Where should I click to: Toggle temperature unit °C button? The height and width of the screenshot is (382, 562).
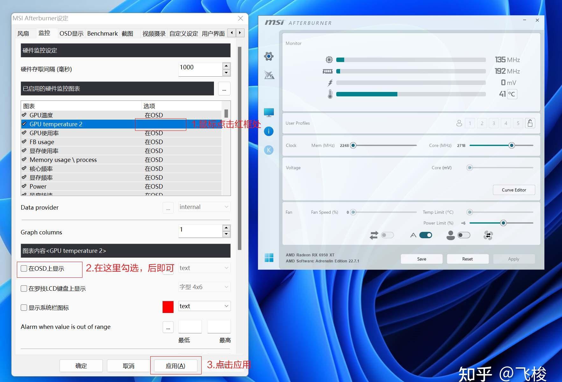pyautogui.click(x=512, y=94)
